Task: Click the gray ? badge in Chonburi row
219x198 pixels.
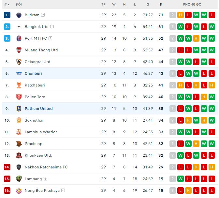Action: 173,73
